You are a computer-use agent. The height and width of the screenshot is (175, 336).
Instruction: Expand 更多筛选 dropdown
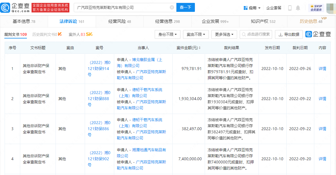224,34
